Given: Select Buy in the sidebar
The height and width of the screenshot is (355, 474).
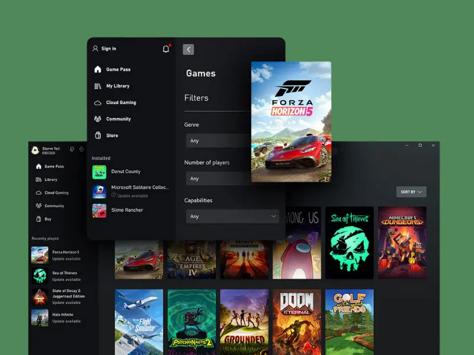Looking at the screenshot, I should coord(48,219).
